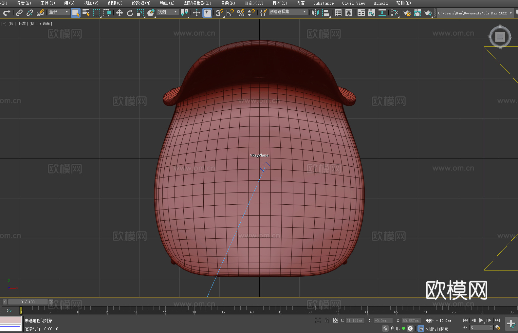The height and width of the screenshot is (333, 518).
Task: Open the 创建选择集 named selection dropdown
Action: coord(288,12)
